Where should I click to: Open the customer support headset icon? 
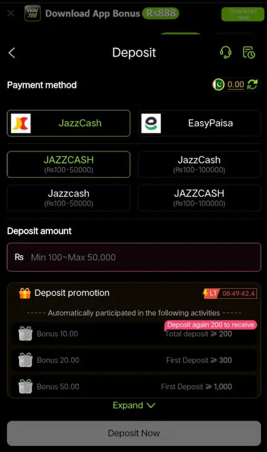pos(225,52)
